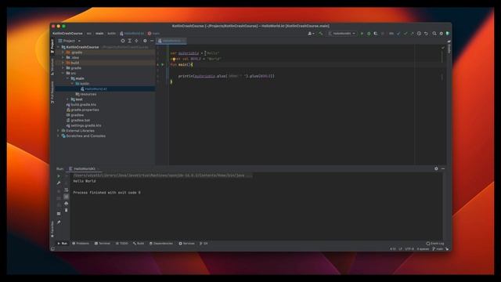The image size is (501, 282).
Task: Open Project panel options gear
Action: (145, 41)
